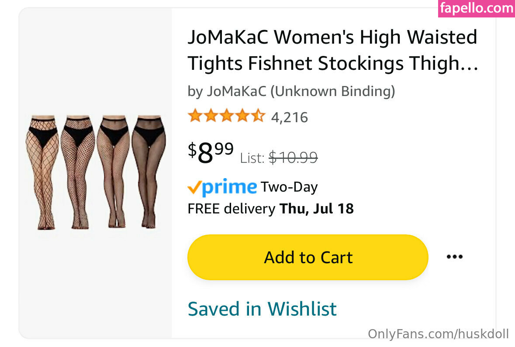Open the three-dot more options menu

(454, 257)
